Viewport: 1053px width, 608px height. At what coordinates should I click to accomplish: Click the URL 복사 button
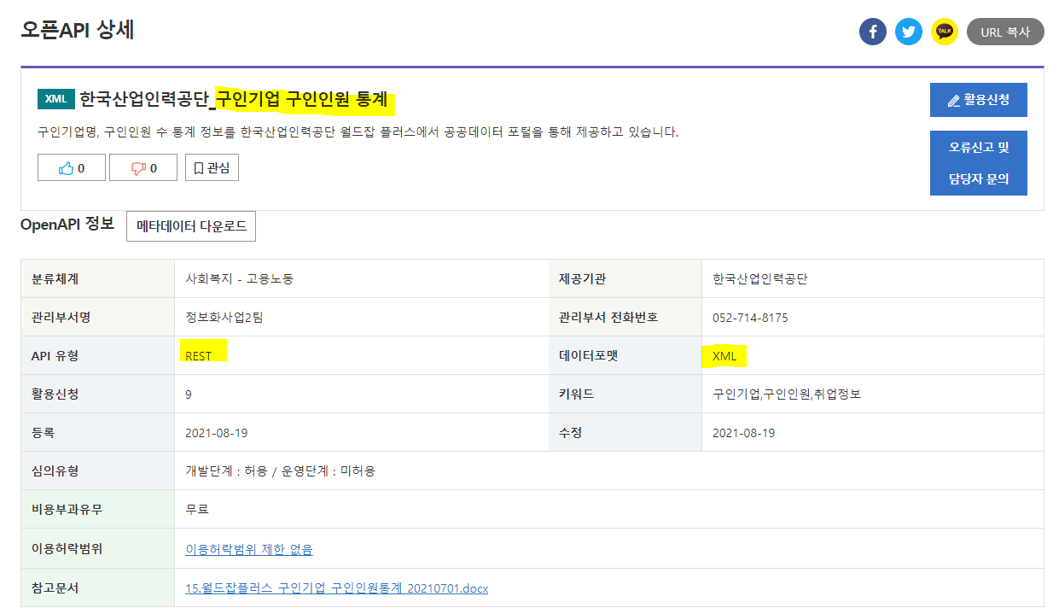(x=1005, y=32)
